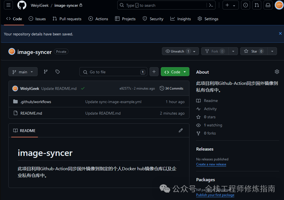View the green check commit status

pos(83,88)
